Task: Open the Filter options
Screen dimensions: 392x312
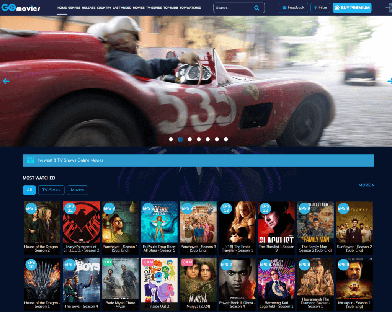Action: [320, 8]
